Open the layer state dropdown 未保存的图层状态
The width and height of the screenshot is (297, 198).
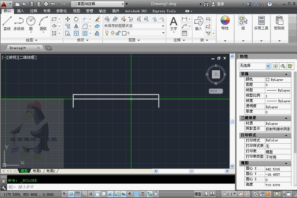(x=134, y=26)
